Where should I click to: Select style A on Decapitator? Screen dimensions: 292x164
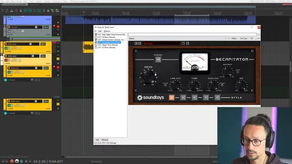(x=172, y=97)
